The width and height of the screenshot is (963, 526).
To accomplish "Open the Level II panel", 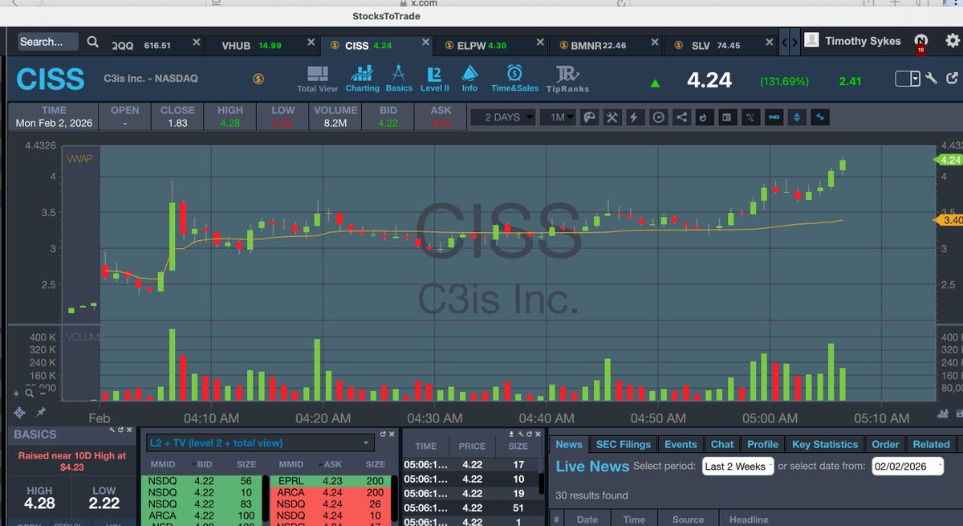I will tap(434, 77).
